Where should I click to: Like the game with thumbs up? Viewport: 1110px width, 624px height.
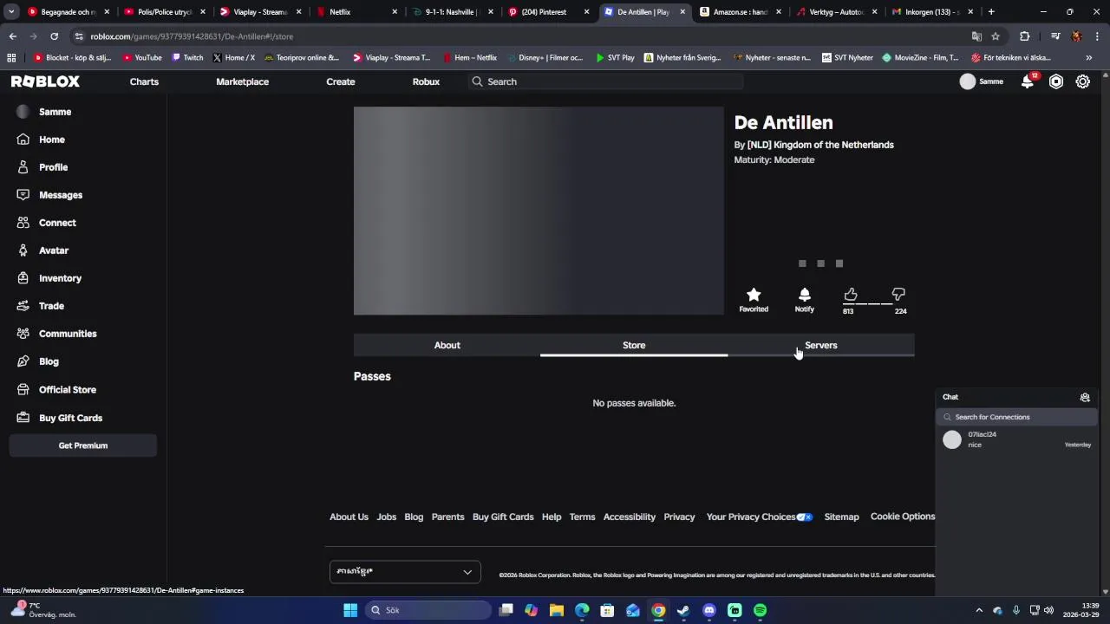(850, 295)
